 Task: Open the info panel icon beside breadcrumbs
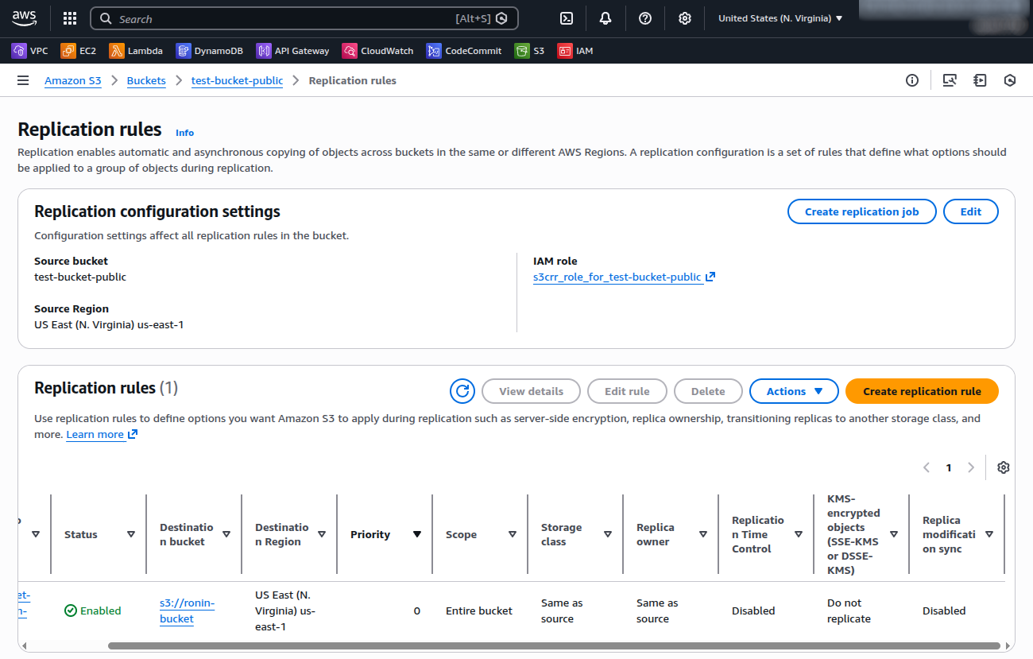[912, 80]
